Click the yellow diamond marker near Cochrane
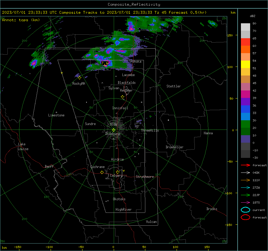268x251 pixels. click(102, 172)
